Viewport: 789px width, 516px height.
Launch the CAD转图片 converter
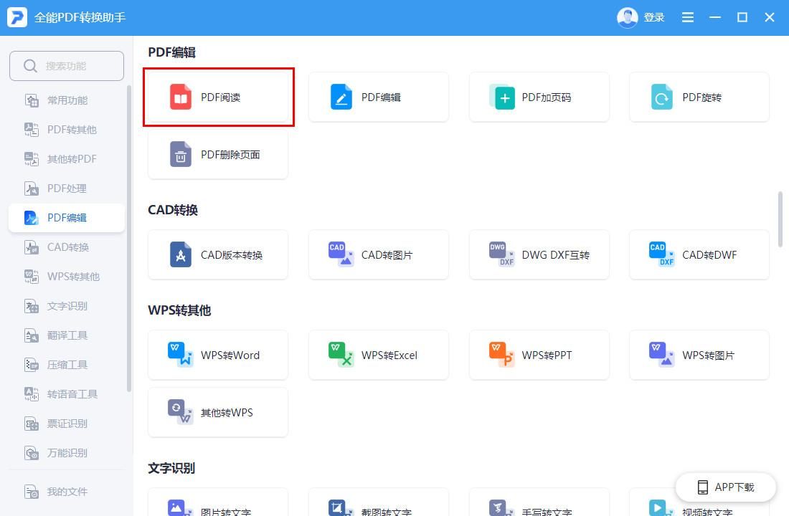click(x=379, y=255)
